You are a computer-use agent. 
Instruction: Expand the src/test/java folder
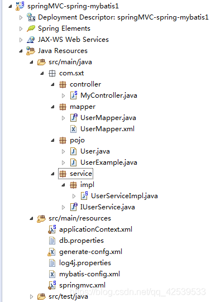31,297
